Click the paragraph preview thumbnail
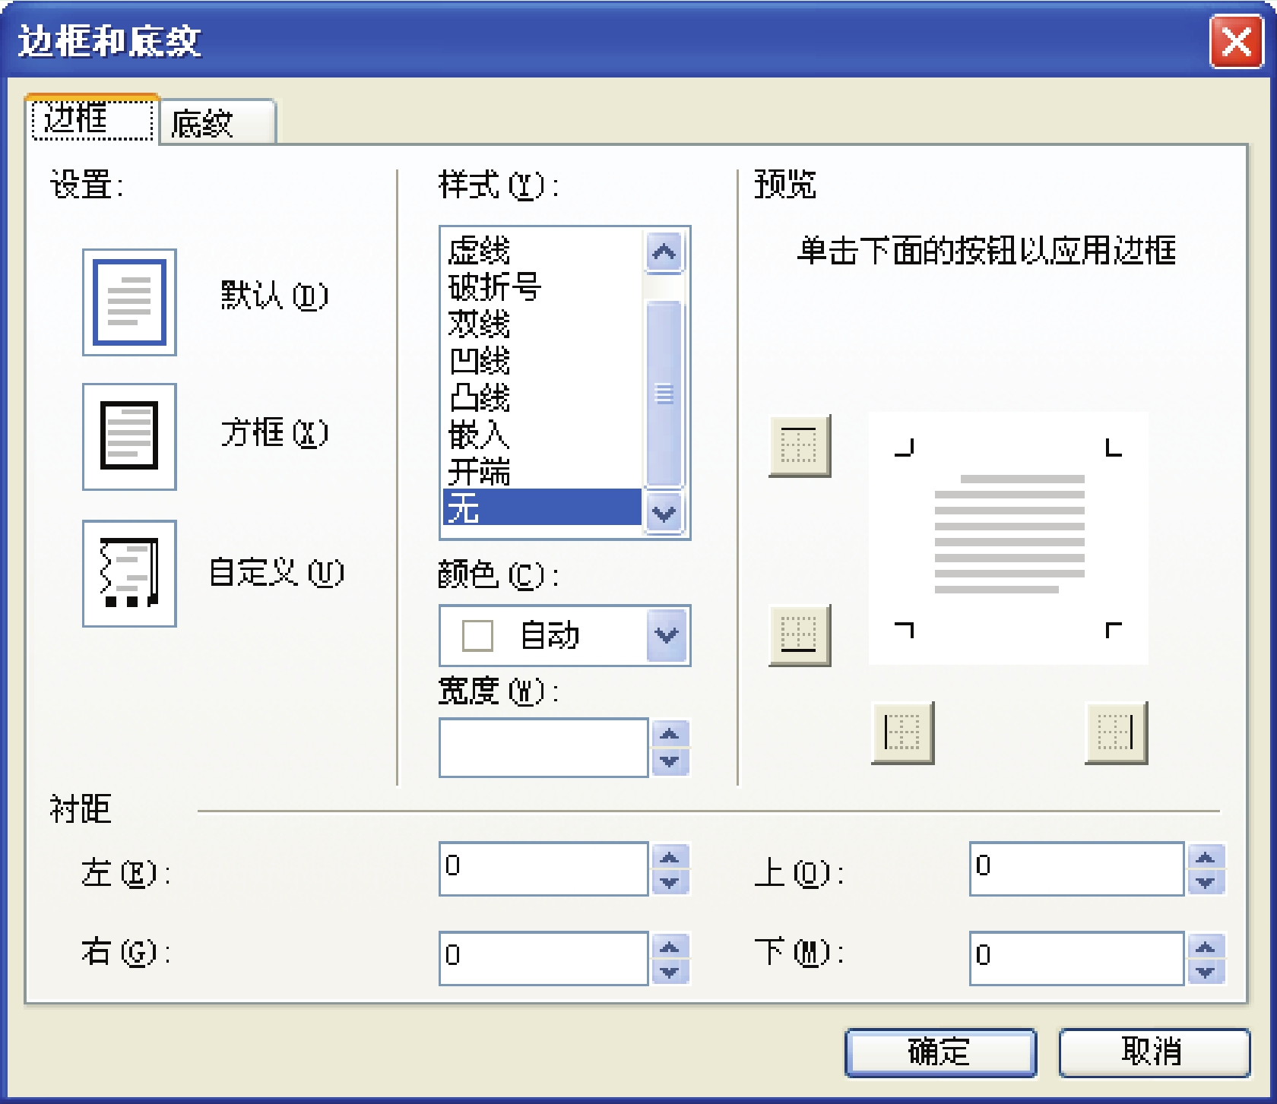The height and width of the screenshot is (1104, 1277). 1008,538
